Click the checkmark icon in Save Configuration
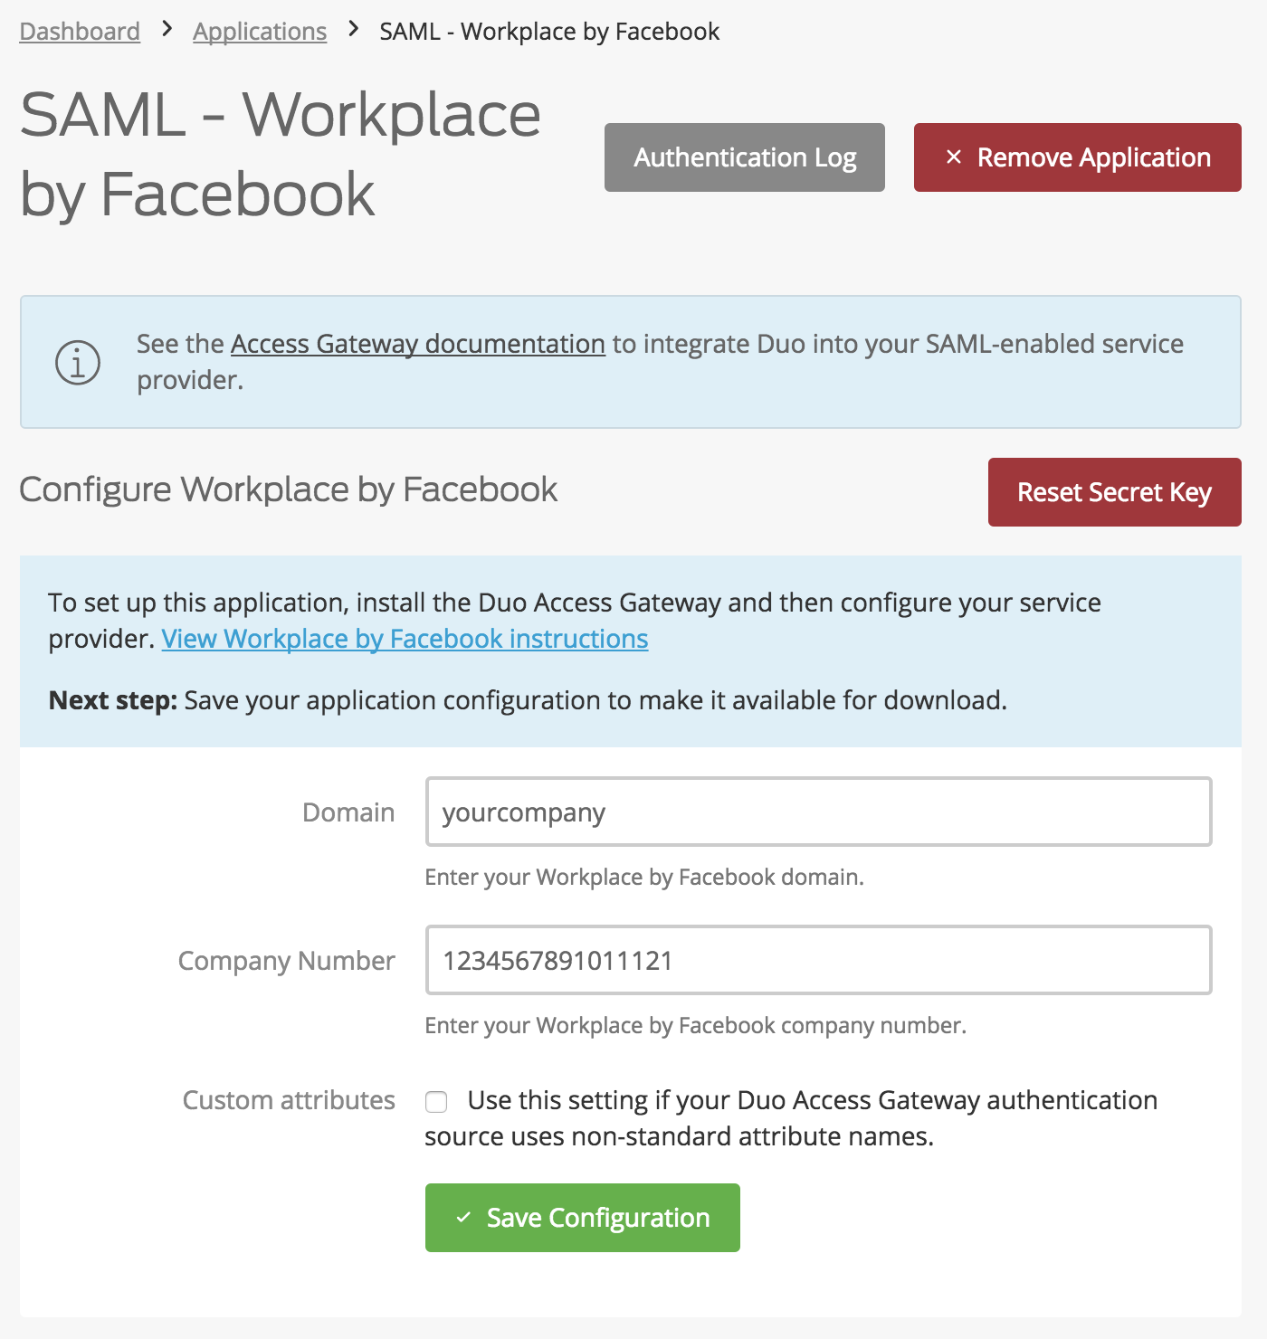 [464, 1218]
